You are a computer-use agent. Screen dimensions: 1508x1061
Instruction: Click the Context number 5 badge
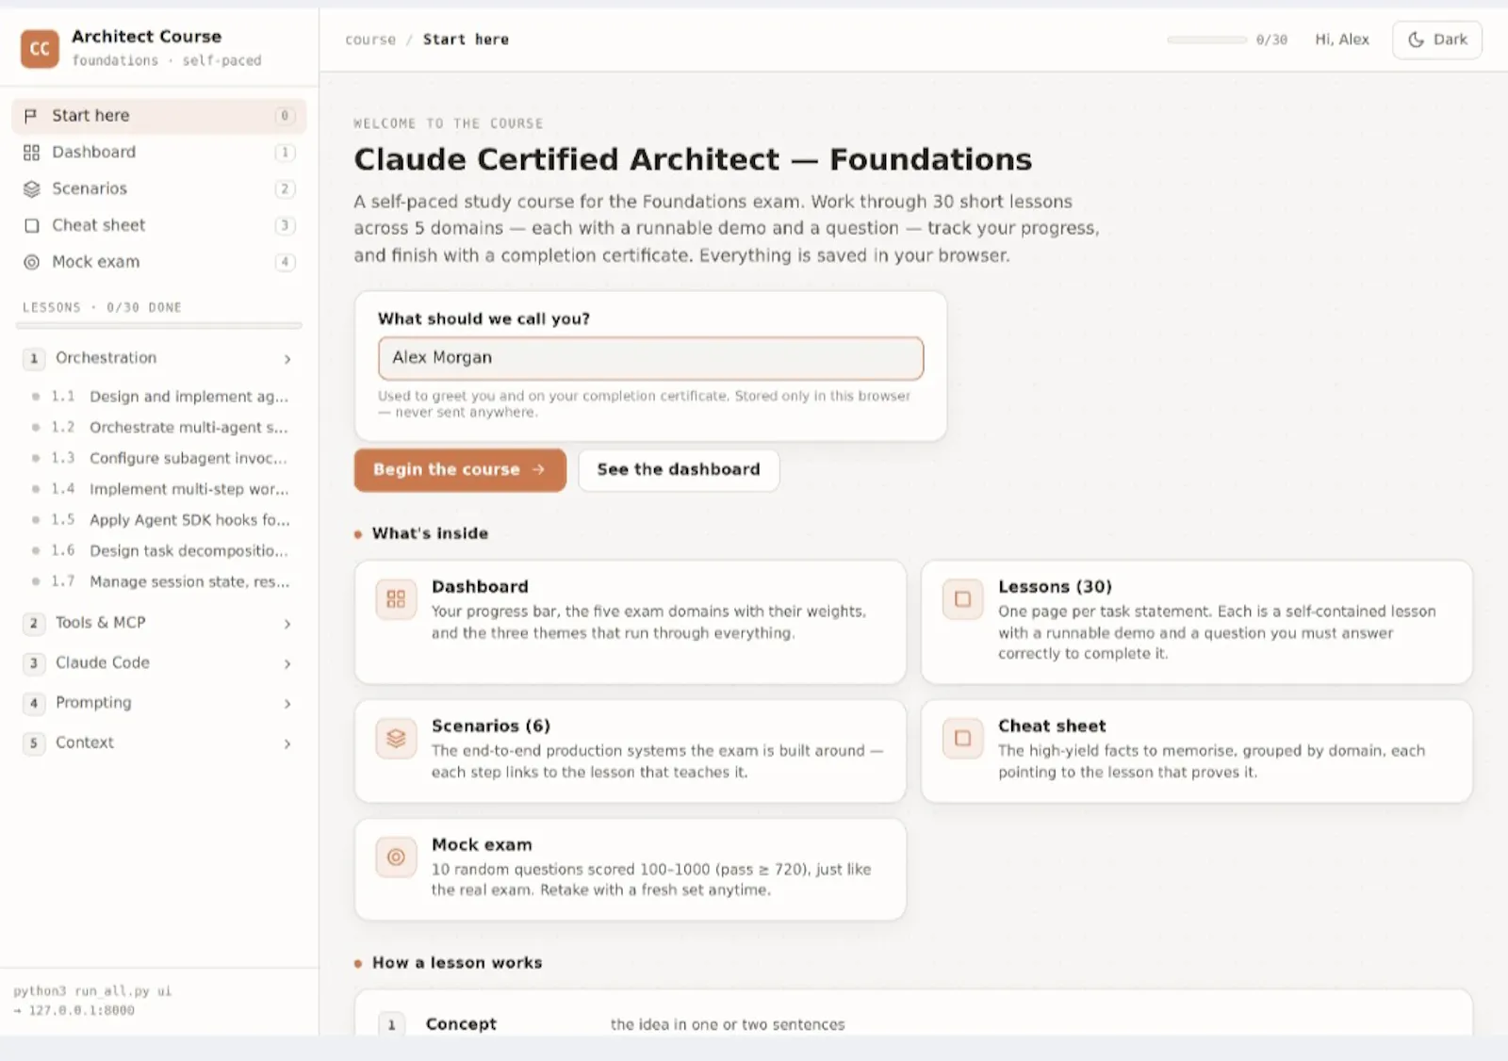[x=34, y=743]
